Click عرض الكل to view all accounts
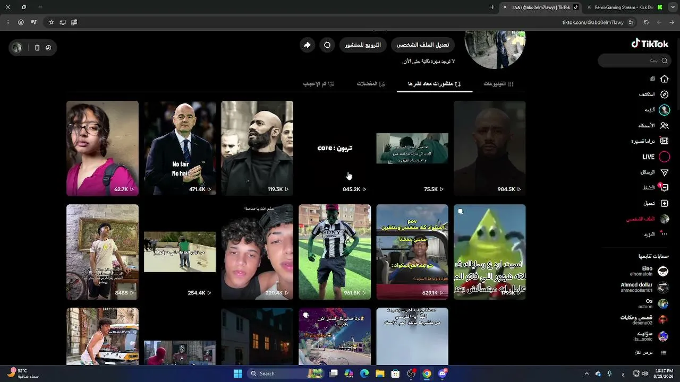680x382 pixels. pos(650,352)
